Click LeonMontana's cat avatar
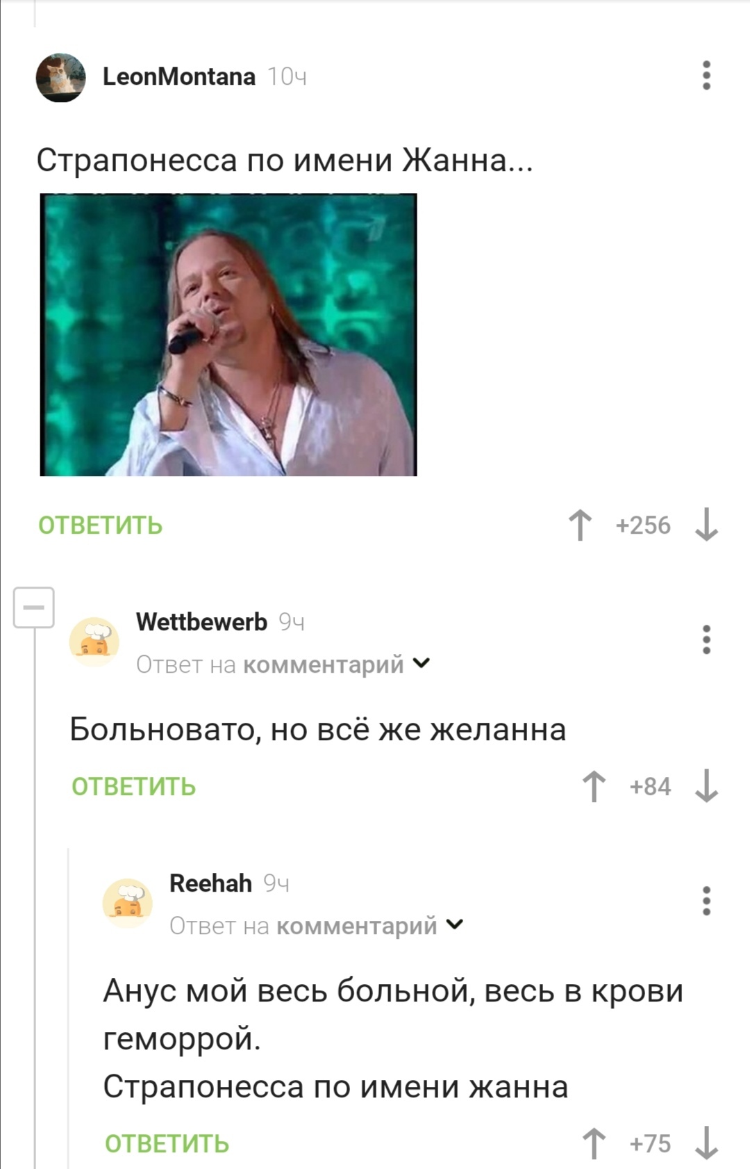750x1169 pixels. [61, 77]
